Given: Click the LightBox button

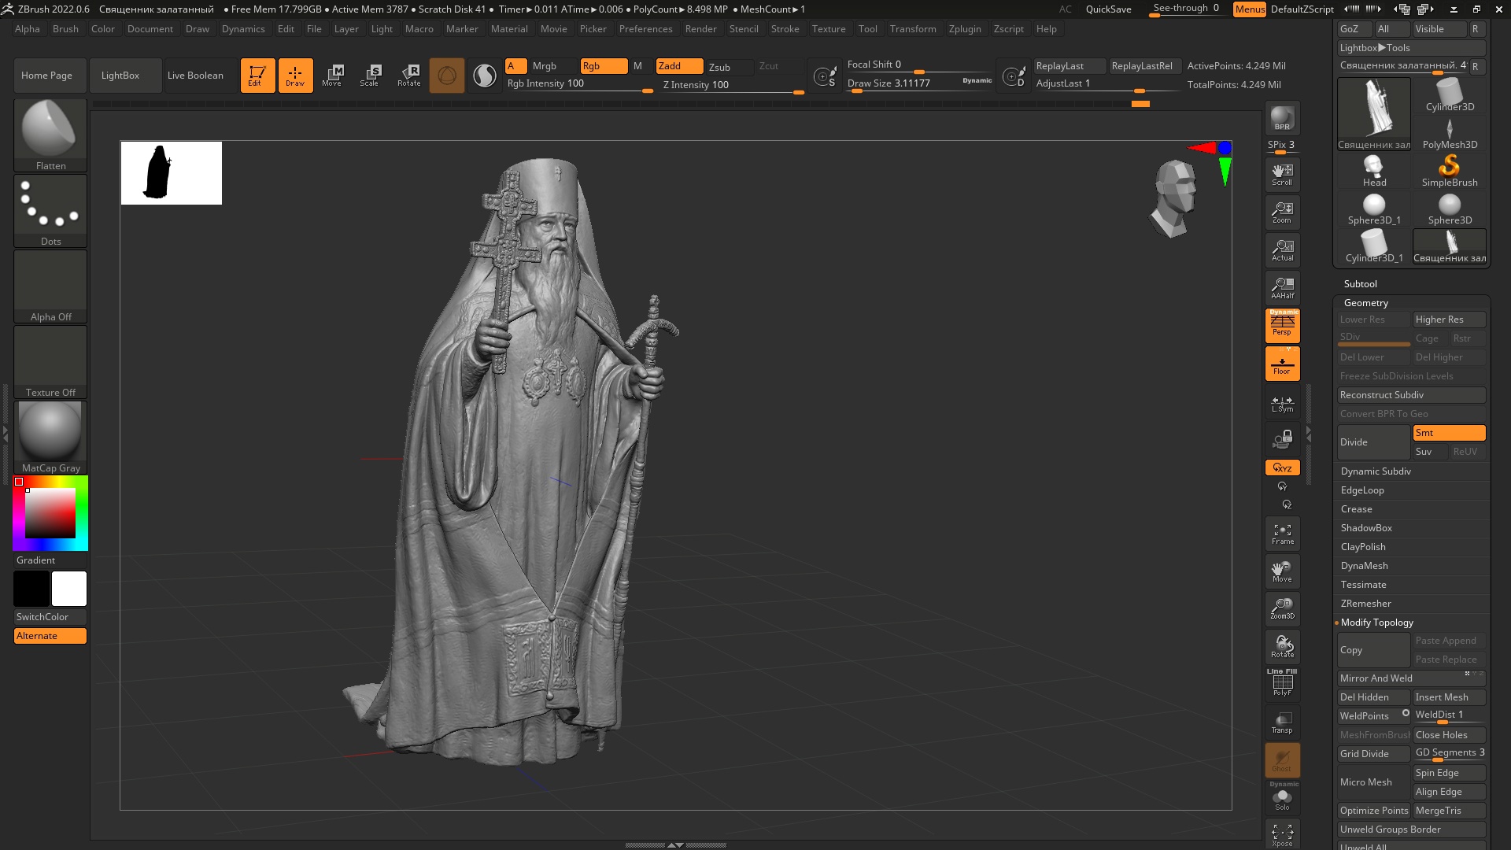Looking at the screenshot, I should [120, 76].
